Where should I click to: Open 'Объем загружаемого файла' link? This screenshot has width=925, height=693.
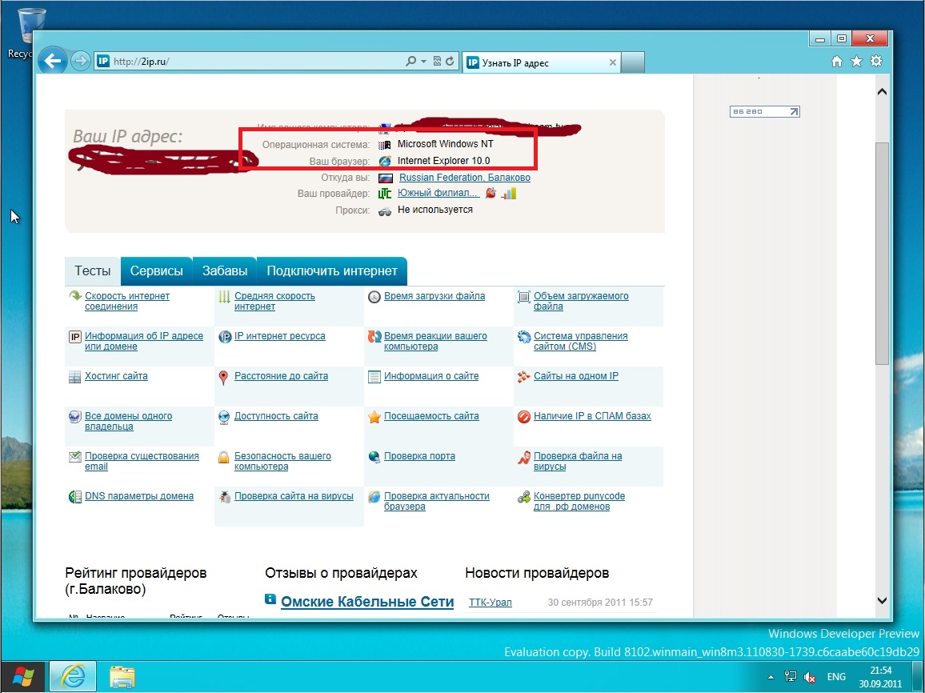pos(581,302)
